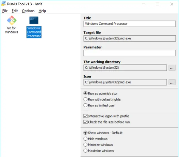This screenshot has width=179, height=157.
Task: Click 'The working directory' label text
Action: tap(102, 62)
